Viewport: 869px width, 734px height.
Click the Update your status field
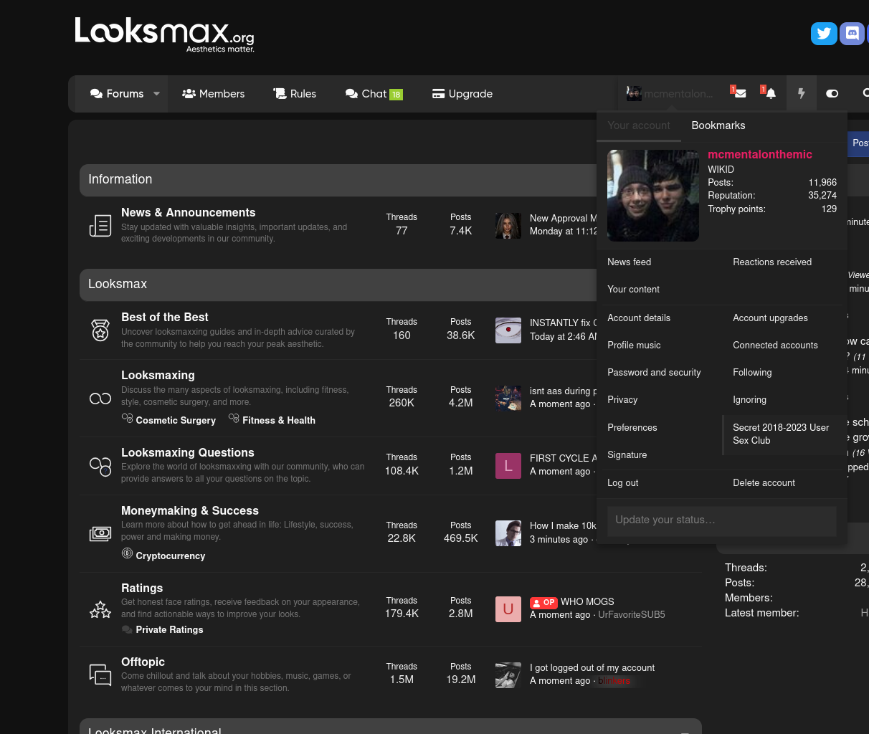pos(722,520)
